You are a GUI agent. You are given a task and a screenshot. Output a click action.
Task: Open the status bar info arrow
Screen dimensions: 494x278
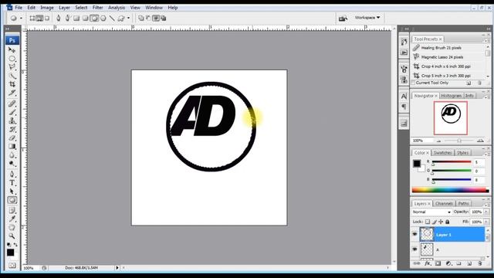click(x=117, y=268)
